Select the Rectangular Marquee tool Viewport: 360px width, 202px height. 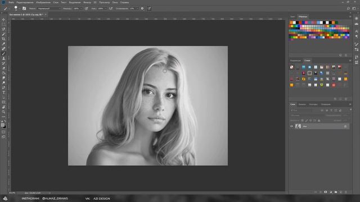coord(3,25)
